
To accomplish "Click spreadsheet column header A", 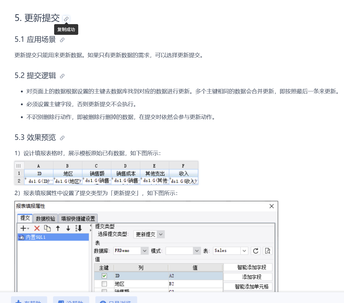I will pyautogui.click(x=39, y=166).
